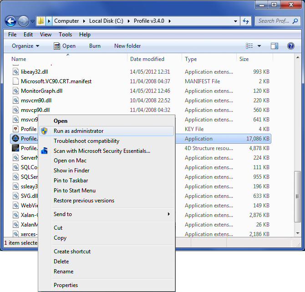Click Burn in the toolbar

click(x=95, y=46)
